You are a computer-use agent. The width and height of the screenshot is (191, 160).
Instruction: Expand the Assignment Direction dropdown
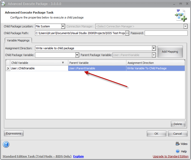154,48
